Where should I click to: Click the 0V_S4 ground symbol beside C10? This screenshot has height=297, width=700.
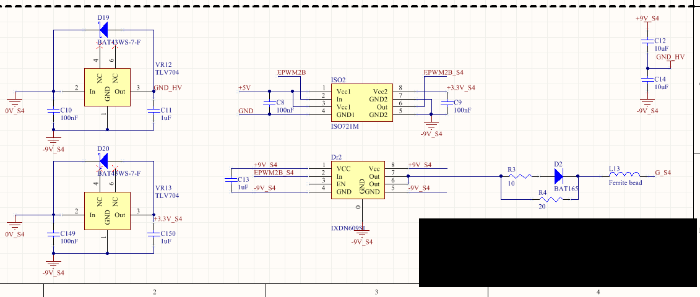pos(15,99)
